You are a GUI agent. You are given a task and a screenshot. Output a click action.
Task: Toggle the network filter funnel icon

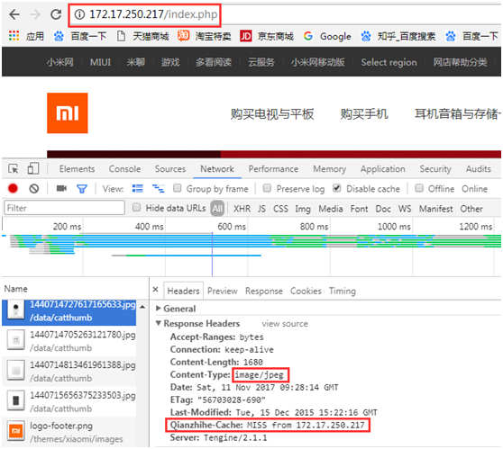tap(82, 189)
